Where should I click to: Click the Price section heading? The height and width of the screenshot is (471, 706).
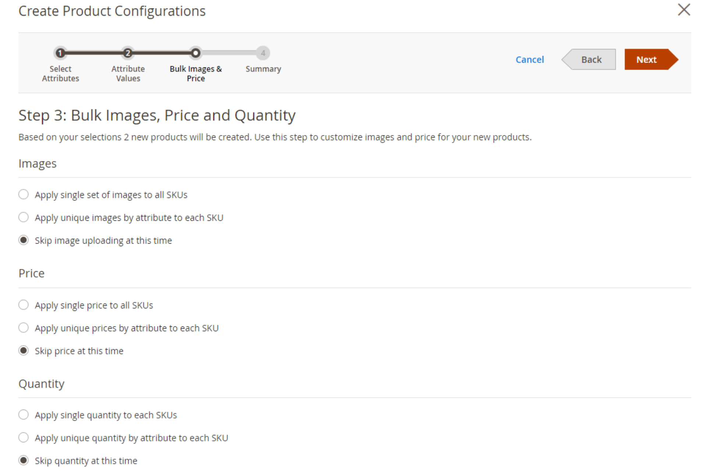tap(31, 273)
